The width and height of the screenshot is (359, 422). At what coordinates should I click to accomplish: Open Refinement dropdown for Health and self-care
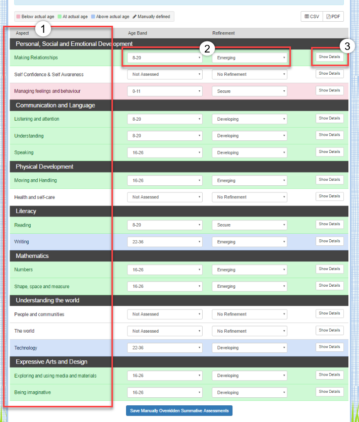250,197
